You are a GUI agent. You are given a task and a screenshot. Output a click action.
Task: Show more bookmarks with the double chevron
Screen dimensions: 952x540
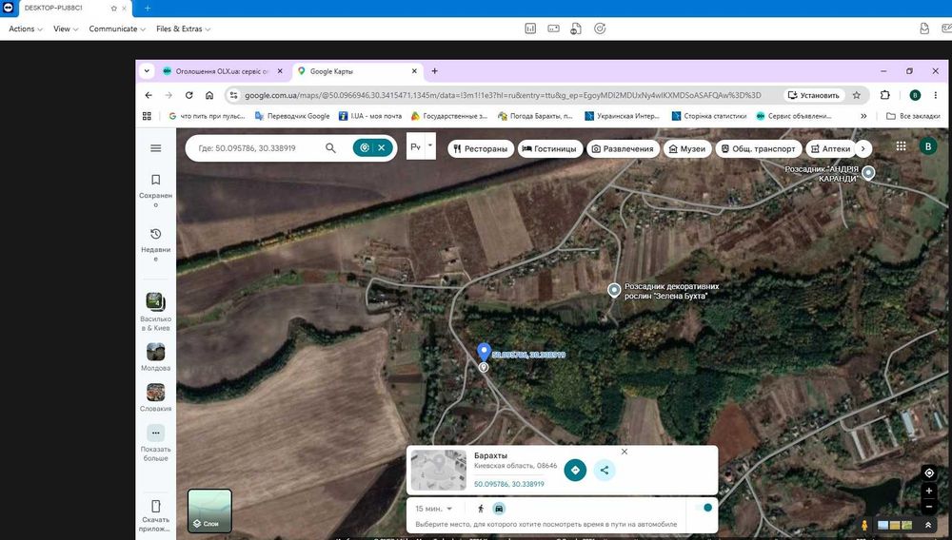pos(863,116)
